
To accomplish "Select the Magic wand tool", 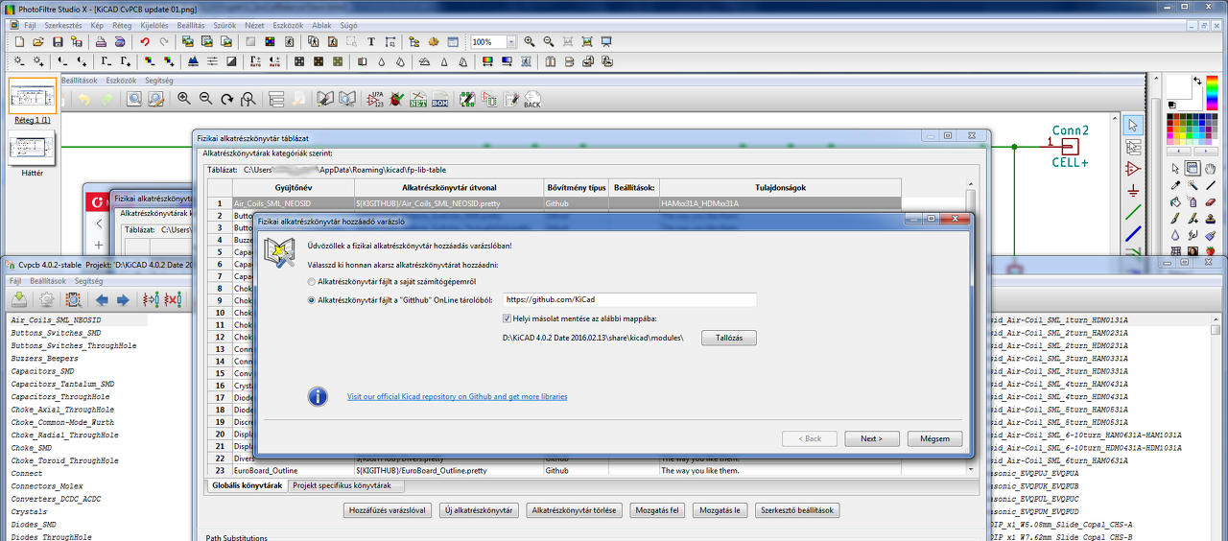I will point(1193,185).
